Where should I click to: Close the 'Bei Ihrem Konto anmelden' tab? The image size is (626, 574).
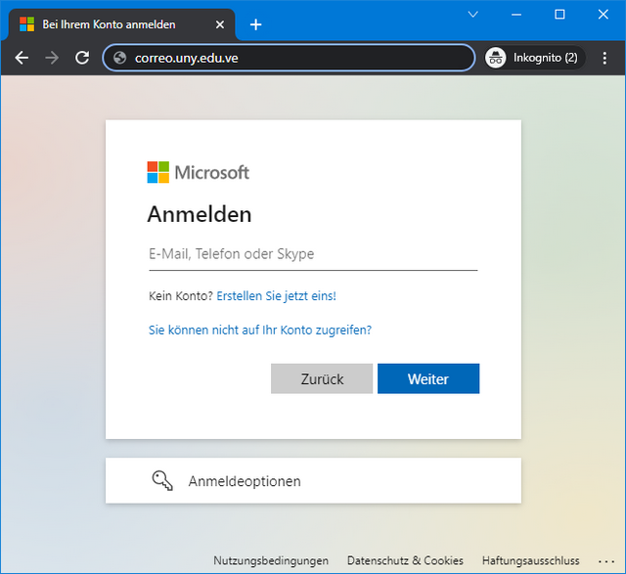click(x=219, y=24)
